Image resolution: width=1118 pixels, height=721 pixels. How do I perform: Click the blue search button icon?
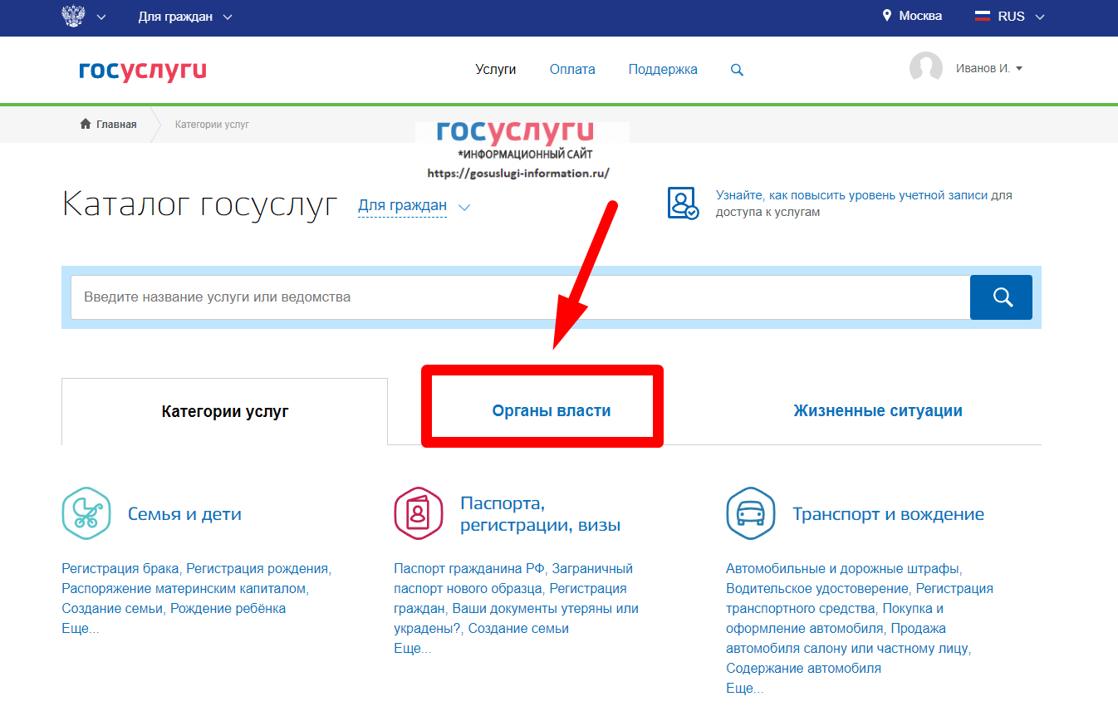1001,297
